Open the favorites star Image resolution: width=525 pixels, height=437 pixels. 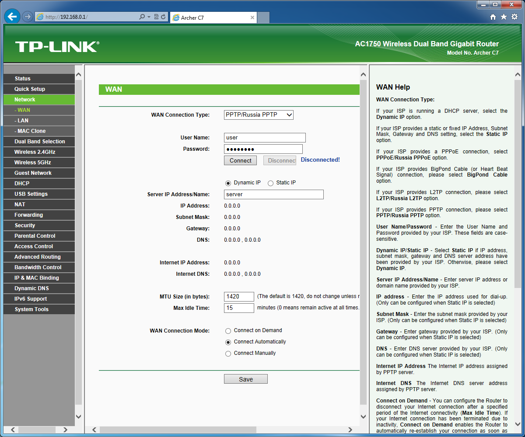(504, 17)
